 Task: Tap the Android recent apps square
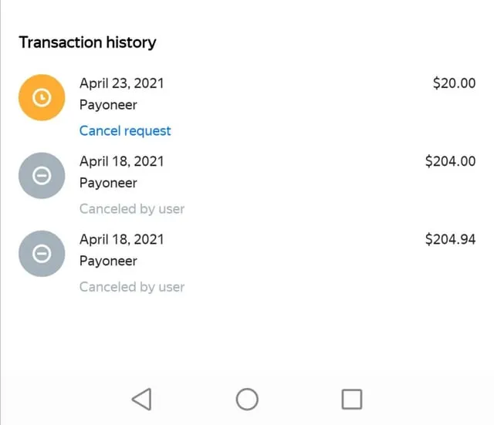[352, 400]
